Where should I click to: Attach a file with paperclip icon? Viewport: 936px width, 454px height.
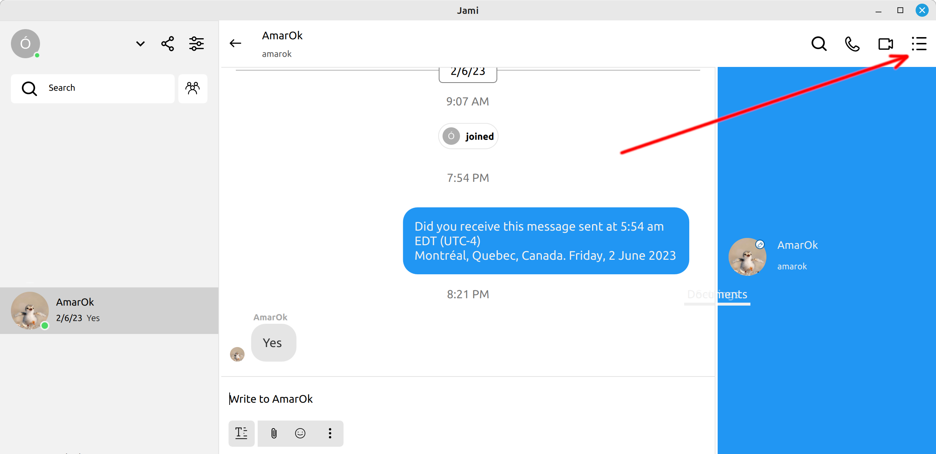click(274, 433)
